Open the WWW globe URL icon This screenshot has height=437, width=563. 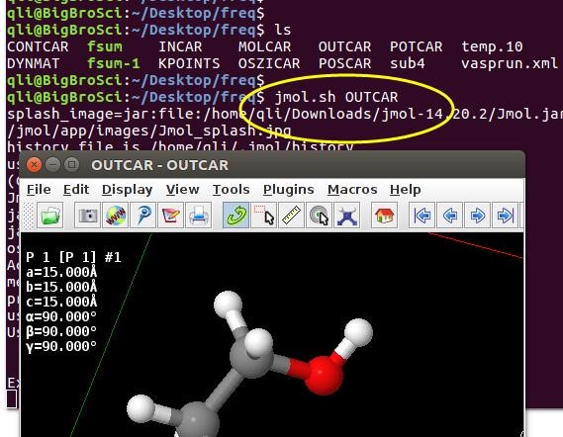(116, 216)
